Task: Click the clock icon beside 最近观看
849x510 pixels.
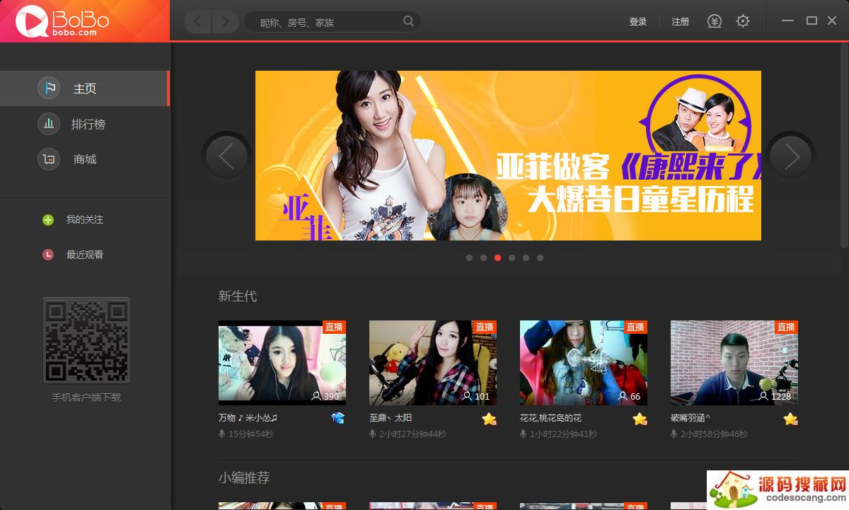Action: pyautogui.click(x=48, y=255)
